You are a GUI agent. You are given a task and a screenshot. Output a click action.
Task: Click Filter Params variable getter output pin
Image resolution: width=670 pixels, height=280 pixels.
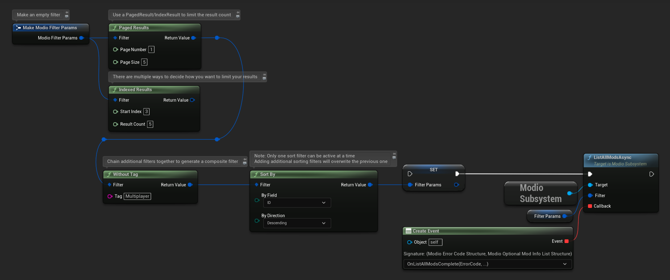565,216
